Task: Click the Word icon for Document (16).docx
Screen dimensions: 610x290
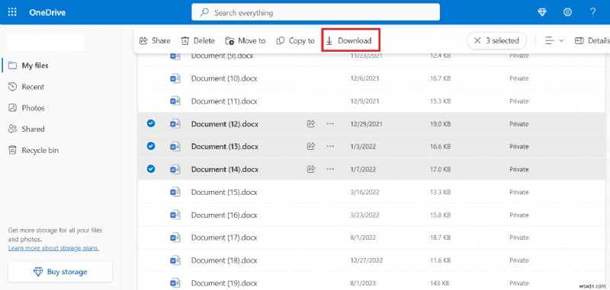Action: pos(175,215)
